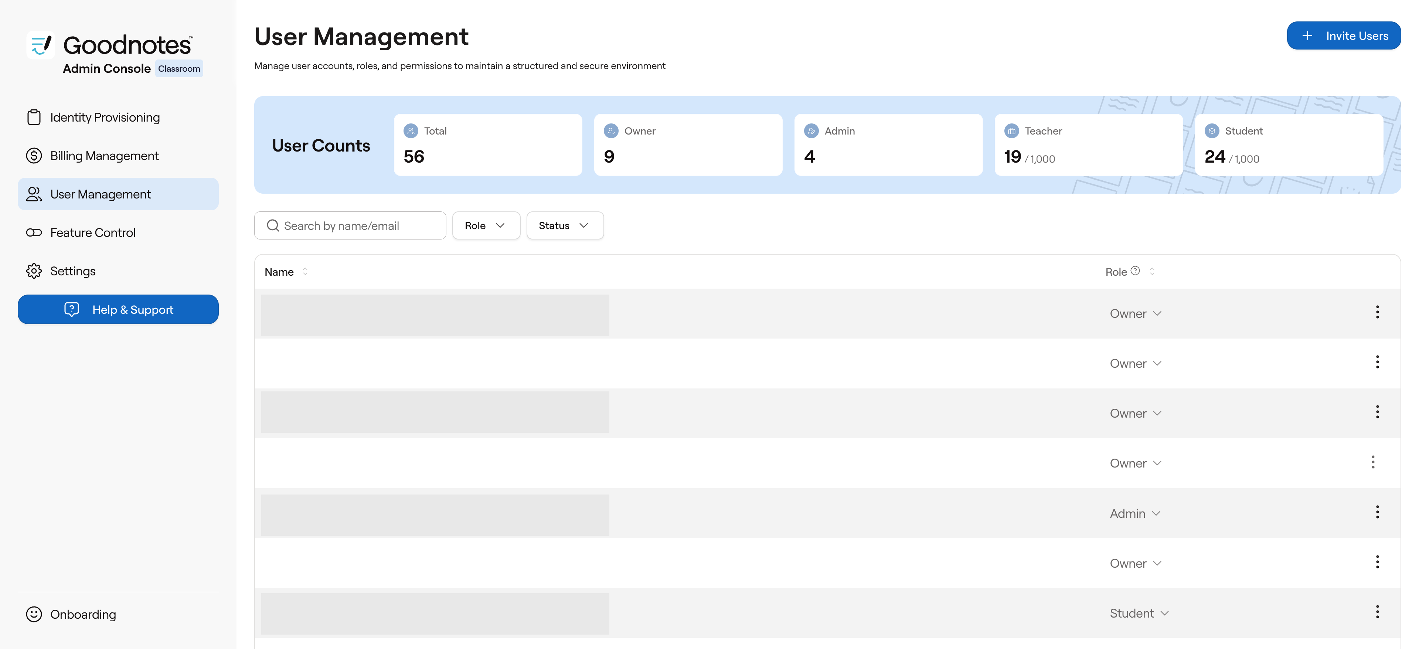
Task: Click the Invite Users button
Action: click(1343, 36)
